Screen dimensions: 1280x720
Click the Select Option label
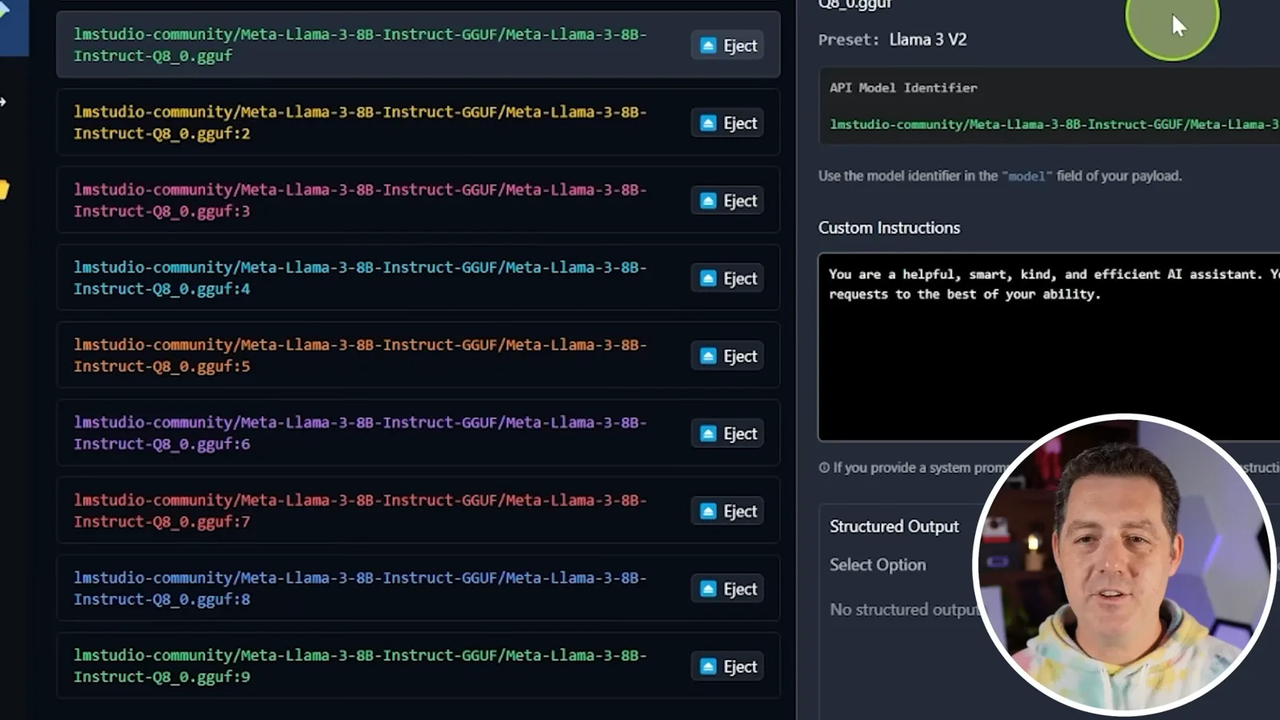[x=878, y=565]
